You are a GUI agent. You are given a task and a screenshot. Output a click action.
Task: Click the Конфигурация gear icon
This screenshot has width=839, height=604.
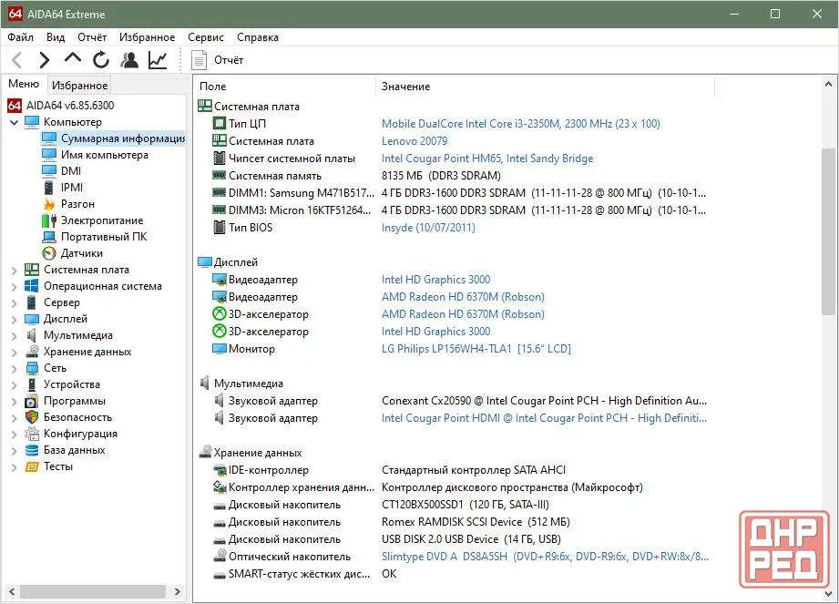click(32, 434)
